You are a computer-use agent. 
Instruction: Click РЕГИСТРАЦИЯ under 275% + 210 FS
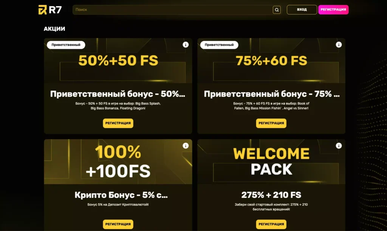tap(271, 224)
